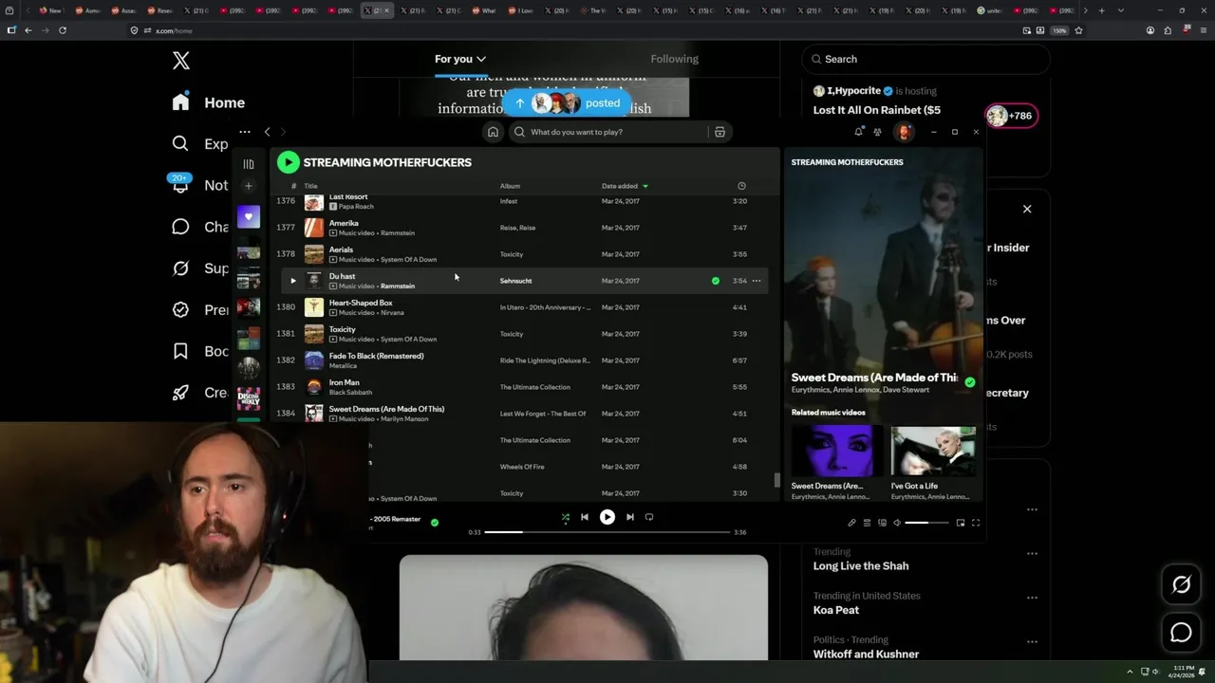Open browser tab list dropdown arrow
1215x683 pixels.
click(1121, 10)
